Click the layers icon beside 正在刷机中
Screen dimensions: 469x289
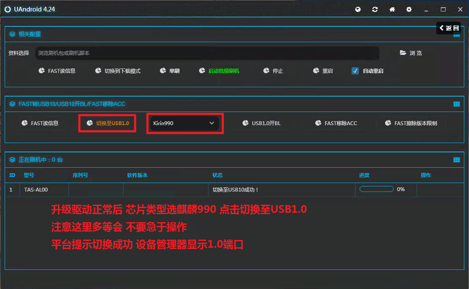click(12, 160)
